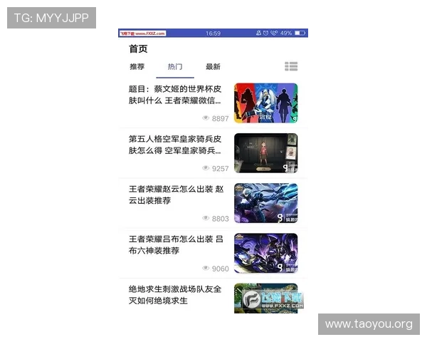The width and height of the screenshot is (427, 342).
Task: Tap the 赵云 article thumbnail
Action: click(265, 203)
